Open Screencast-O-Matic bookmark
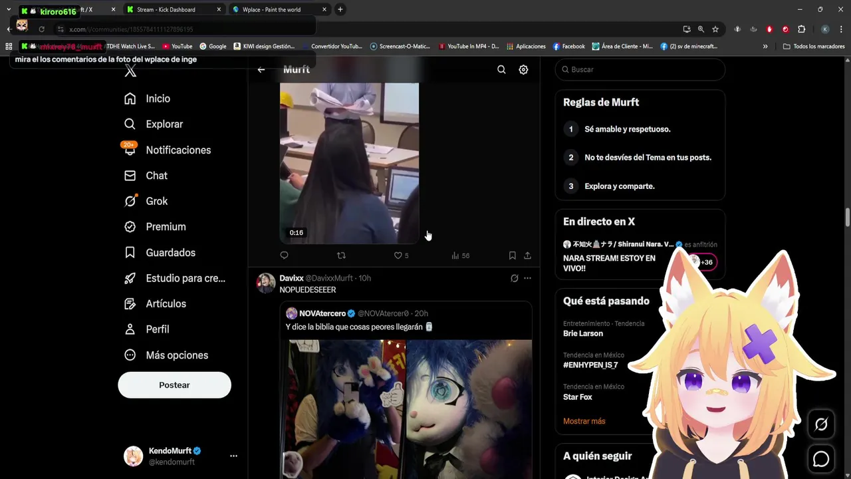This screenshot has width=851, height=479. (x=400, y=47)
